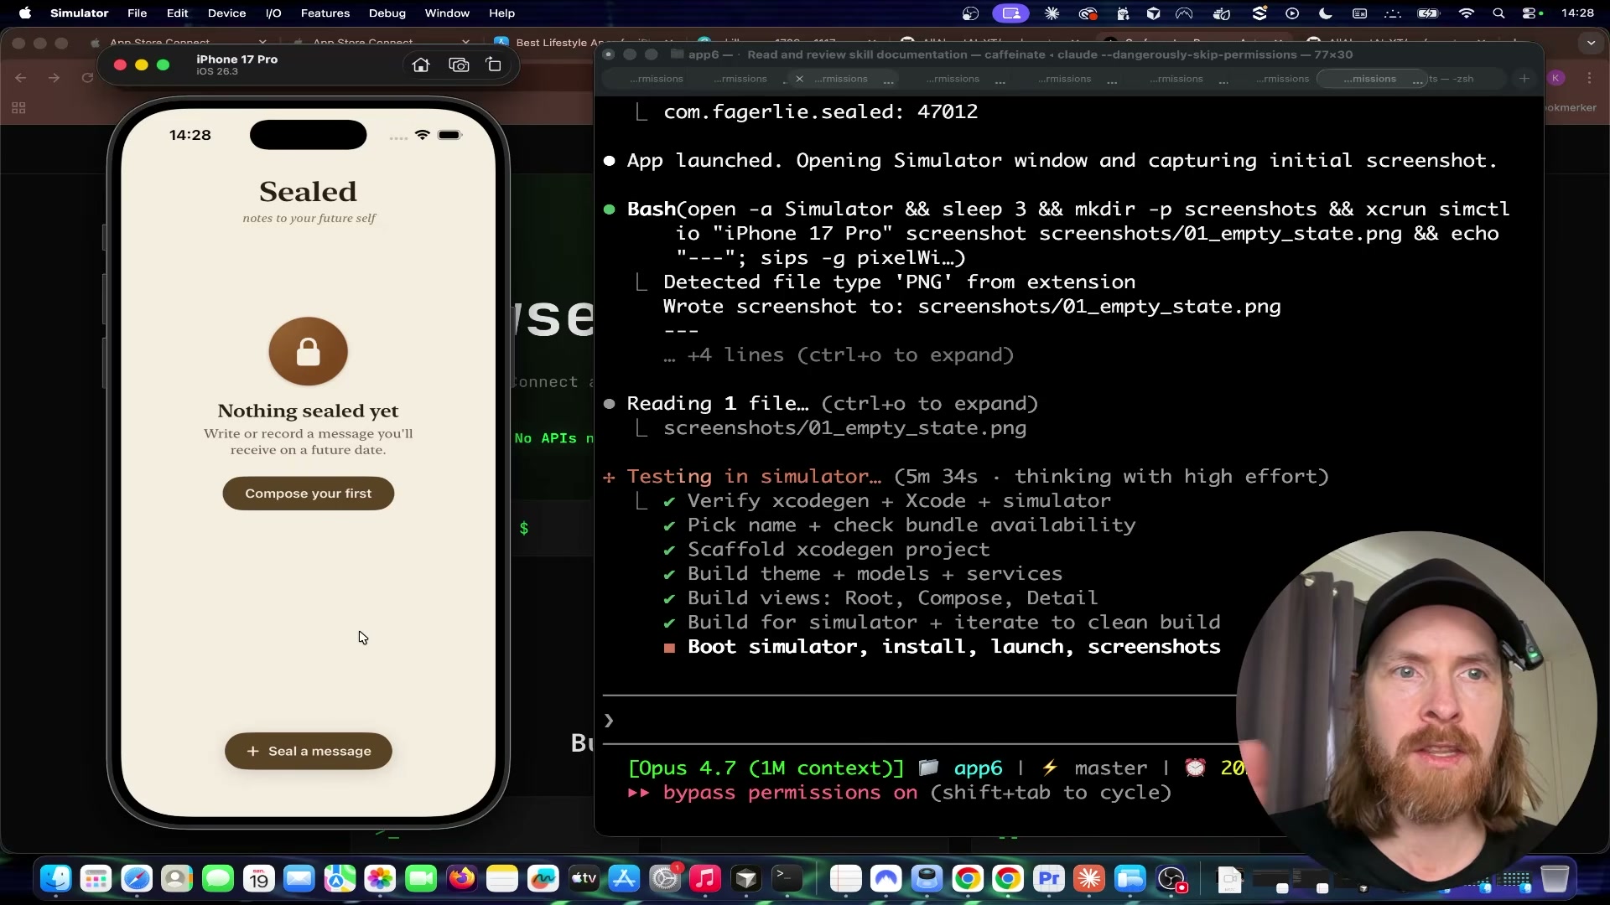This screenshot has width=1610, height=905.
Task: Click the Wi-Fi icon in the menu bar
Action: (x=1466, y=13)
